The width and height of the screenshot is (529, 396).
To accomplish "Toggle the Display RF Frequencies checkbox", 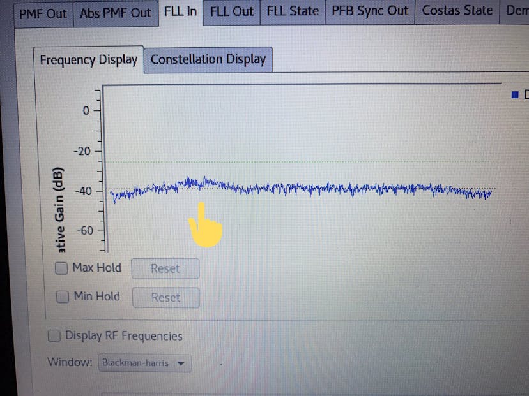I will [54, 335].
